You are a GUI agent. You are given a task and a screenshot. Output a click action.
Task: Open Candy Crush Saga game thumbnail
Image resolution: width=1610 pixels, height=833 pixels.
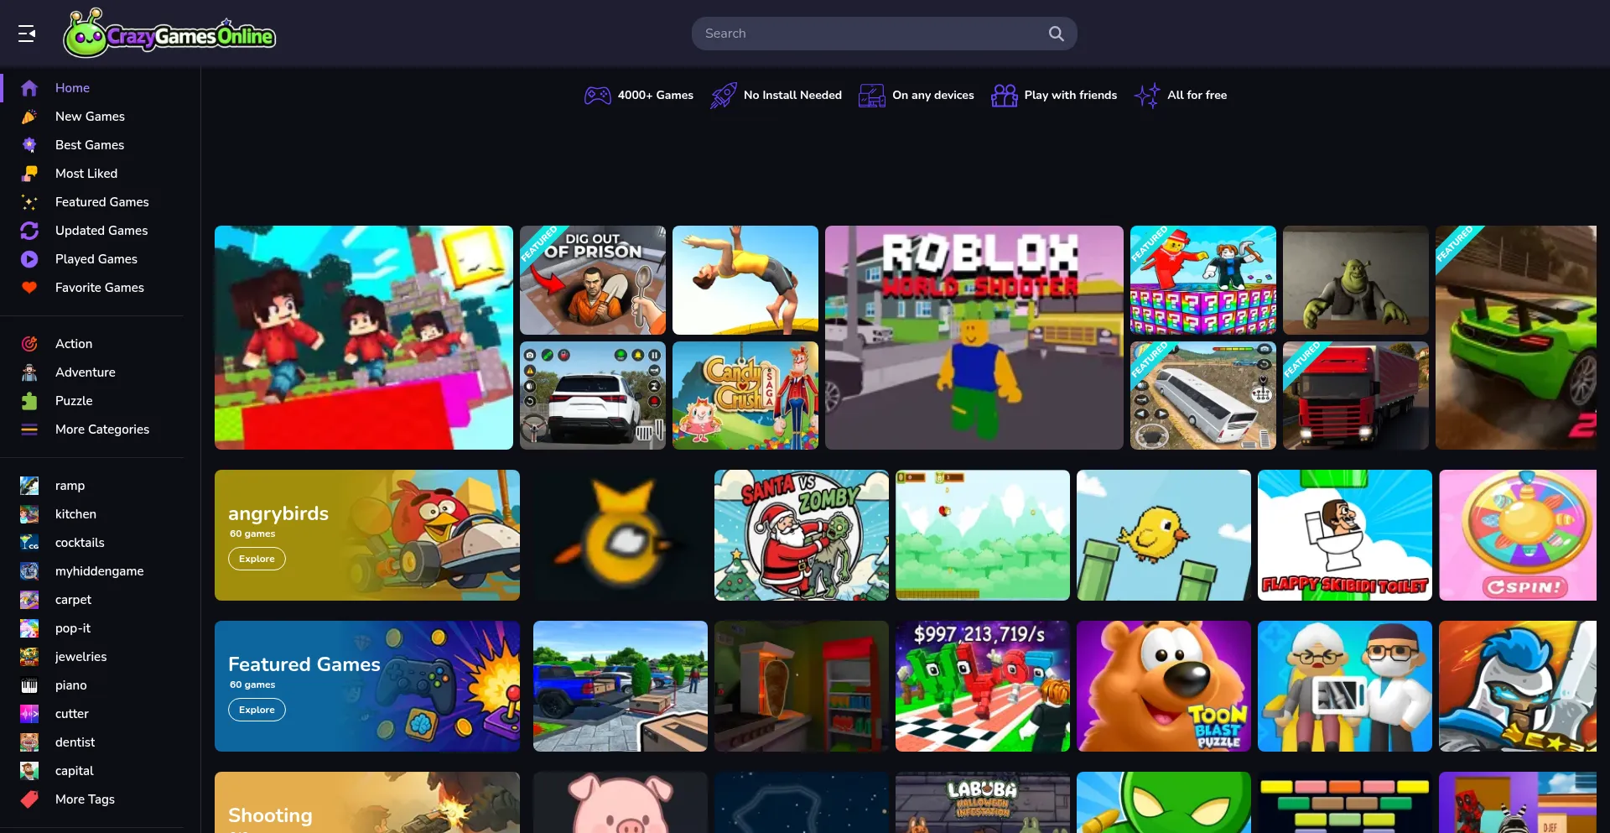point(745,395)
